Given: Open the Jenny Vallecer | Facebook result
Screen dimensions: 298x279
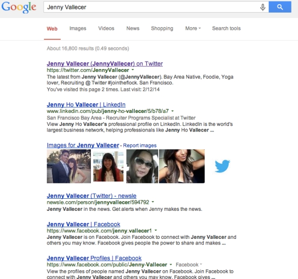Looking at the screenshot, I should [x=83, y=224].
